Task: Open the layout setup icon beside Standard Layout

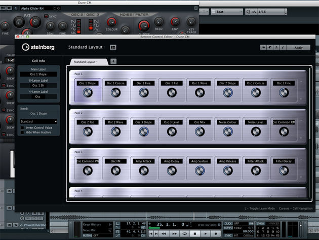Action: pos(113,47)
